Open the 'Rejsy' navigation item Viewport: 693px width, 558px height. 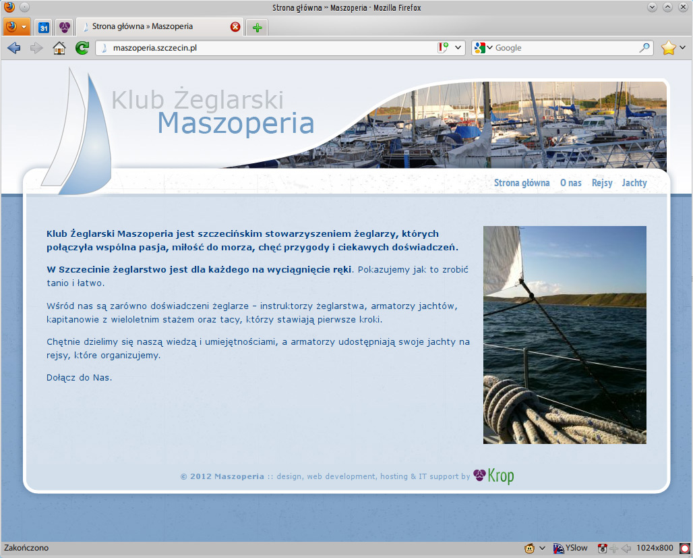pos(602,183)
